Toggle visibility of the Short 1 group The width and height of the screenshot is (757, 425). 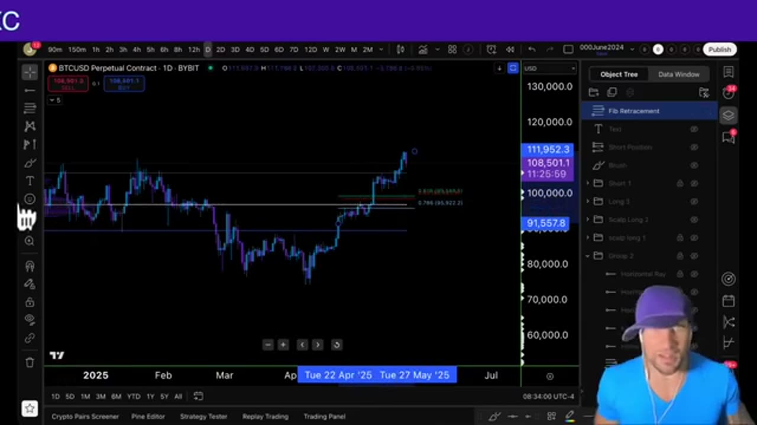694,184
